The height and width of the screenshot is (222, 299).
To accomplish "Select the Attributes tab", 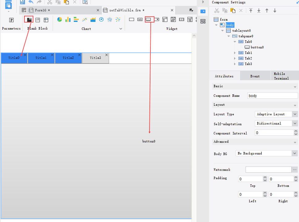I will [224, 76].
